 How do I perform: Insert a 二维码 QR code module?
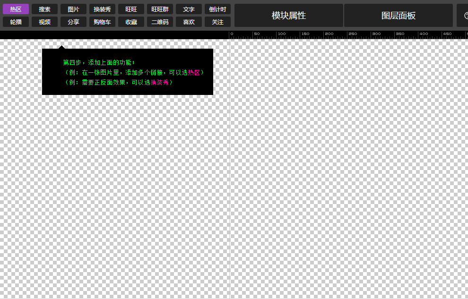160,22
